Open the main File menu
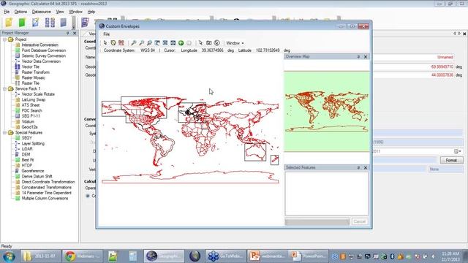This screenshot has width=468, height=263. click(x=7, y=12)
